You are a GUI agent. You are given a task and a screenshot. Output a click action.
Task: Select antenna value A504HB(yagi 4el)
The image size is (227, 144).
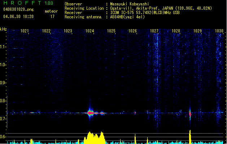127,17
